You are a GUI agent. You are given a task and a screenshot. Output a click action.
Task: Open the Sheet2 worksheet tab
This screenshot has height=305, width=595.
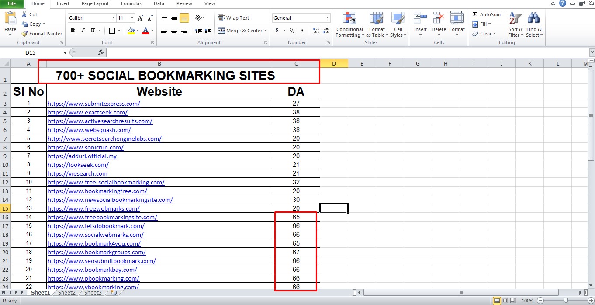point(67,292)
